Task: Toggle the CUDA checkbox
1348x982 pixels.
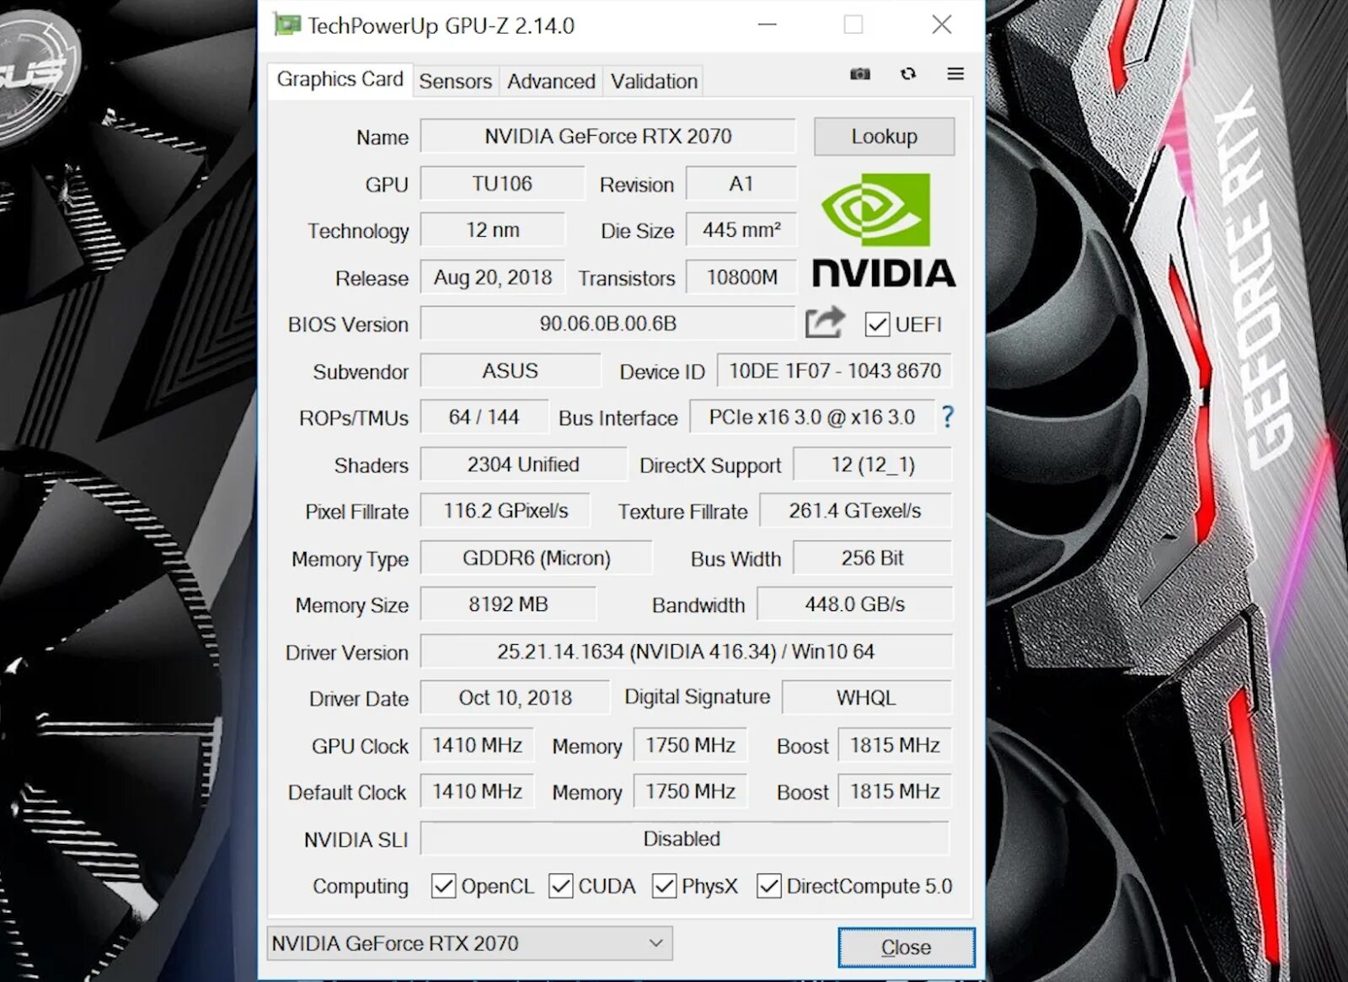Action: [560, 886]
